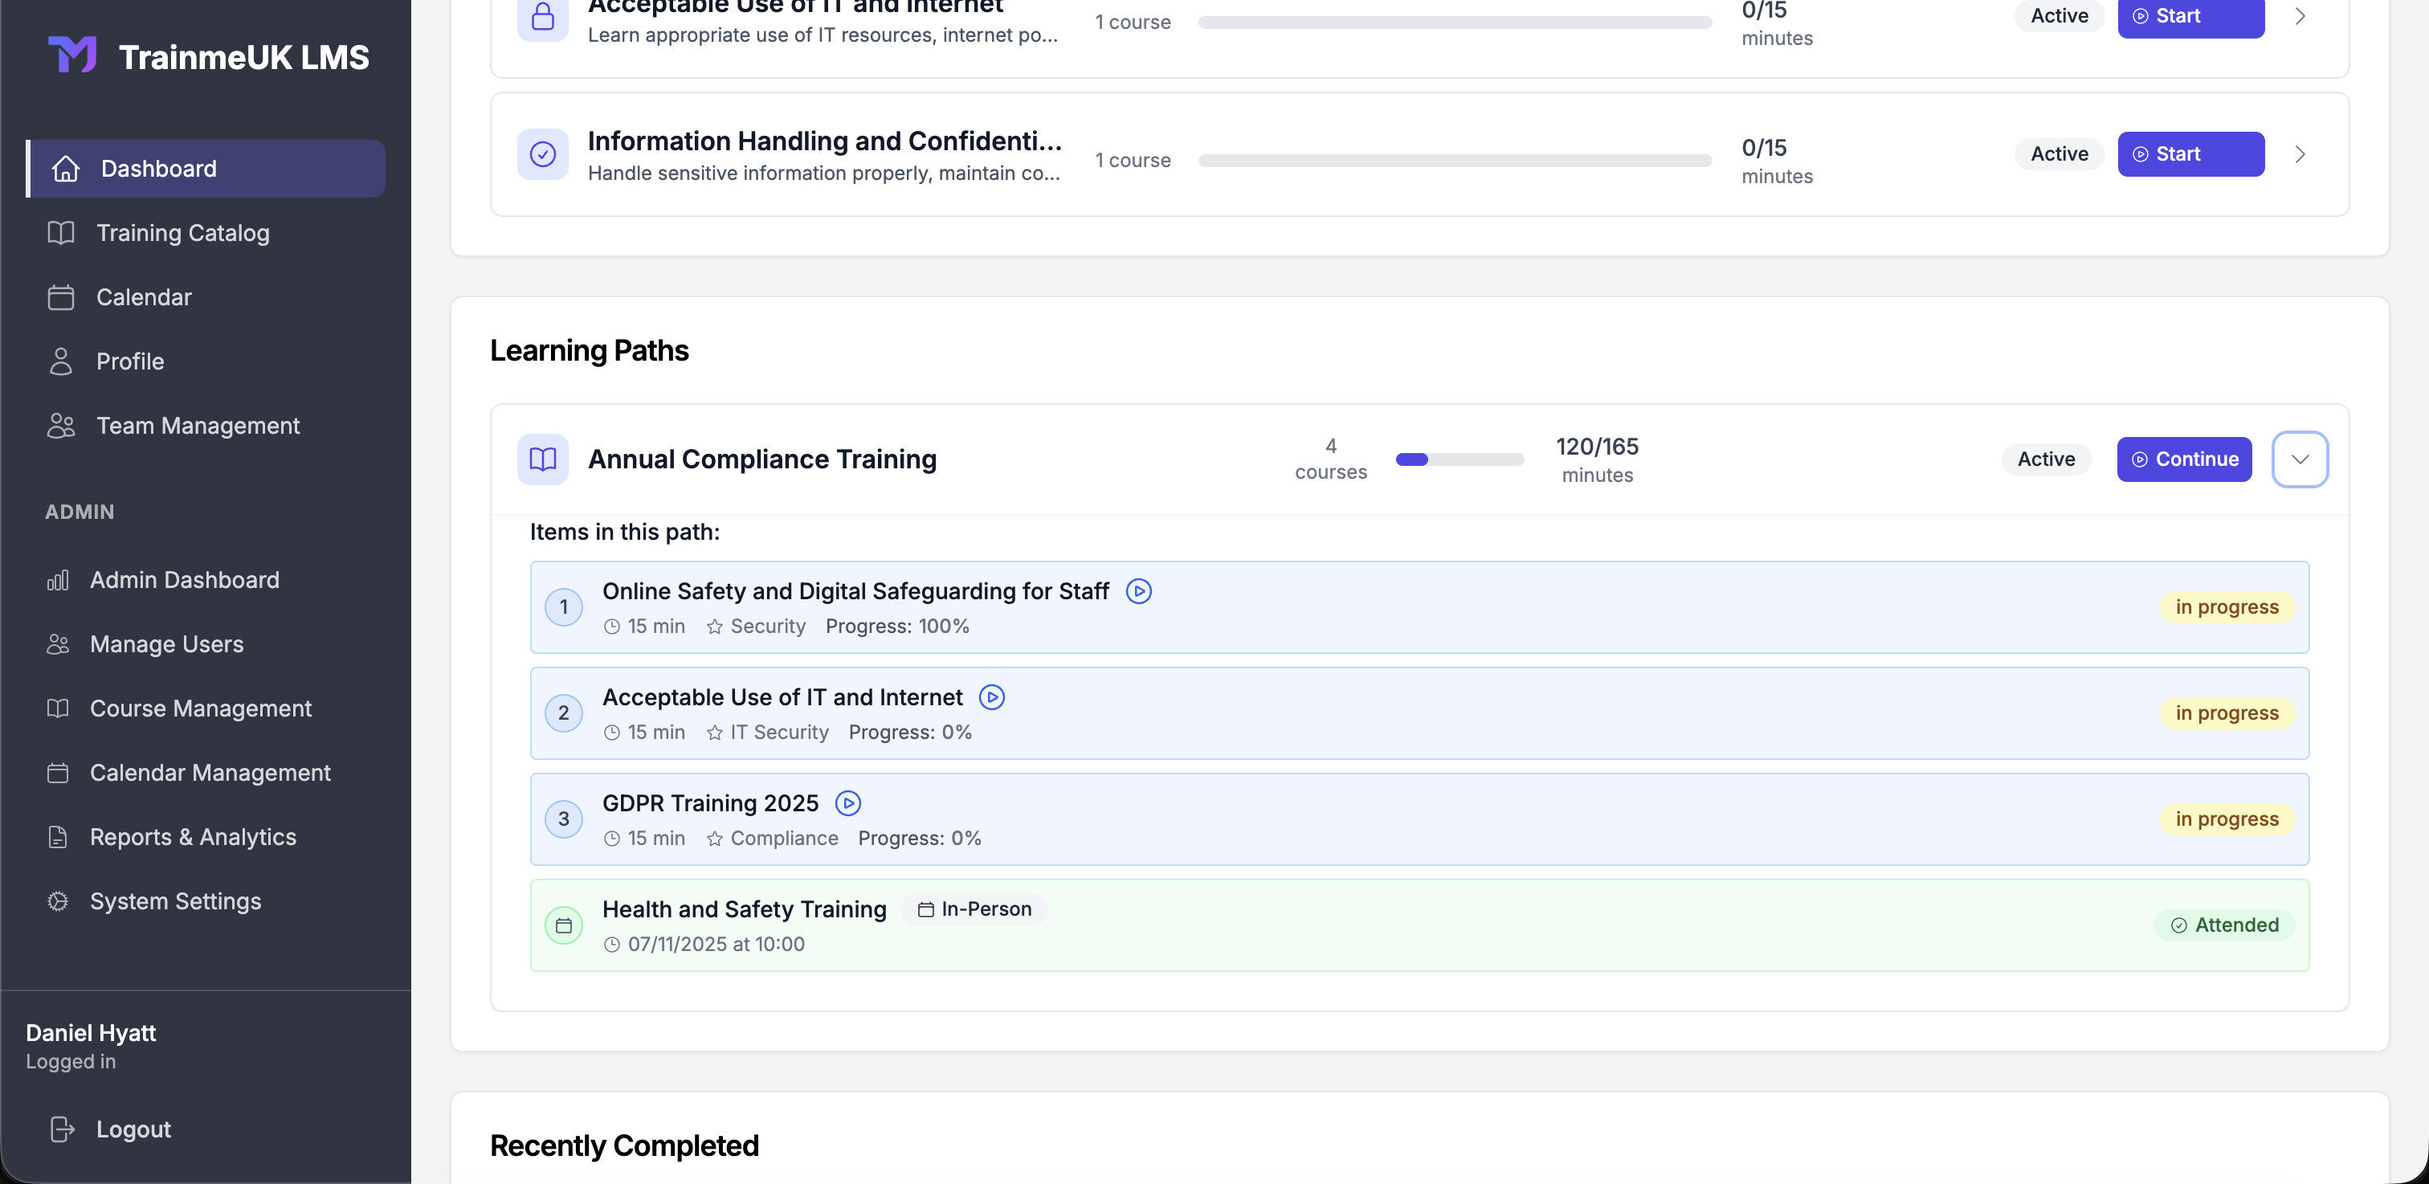Expand the top Acceptable Use course row
Screen dimensions: 2429x1184
[x=2300, y=16]
